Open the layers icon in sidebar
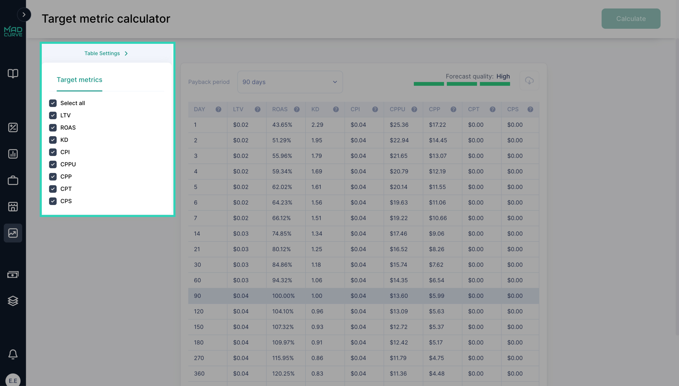Image resolution: width=679 pixels, height=386 pixels. tap(13, 301)
